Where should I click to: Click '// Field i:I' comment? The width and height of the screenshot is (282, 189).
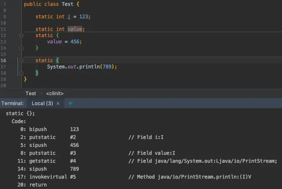coord(146,137)
